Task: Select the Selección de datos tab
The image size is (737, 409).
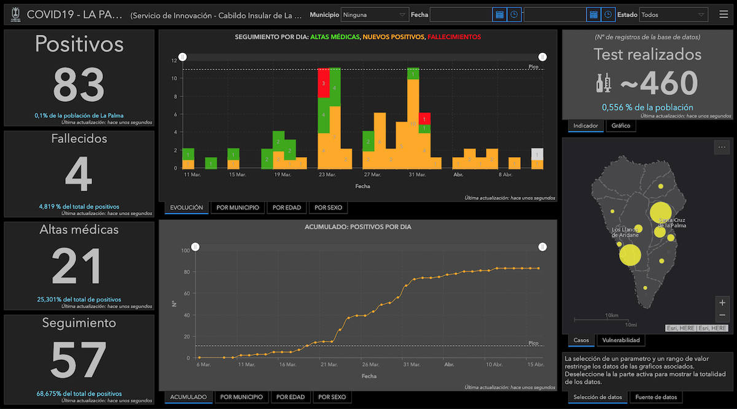Action: pyautogui.click(x=598, y=397)
